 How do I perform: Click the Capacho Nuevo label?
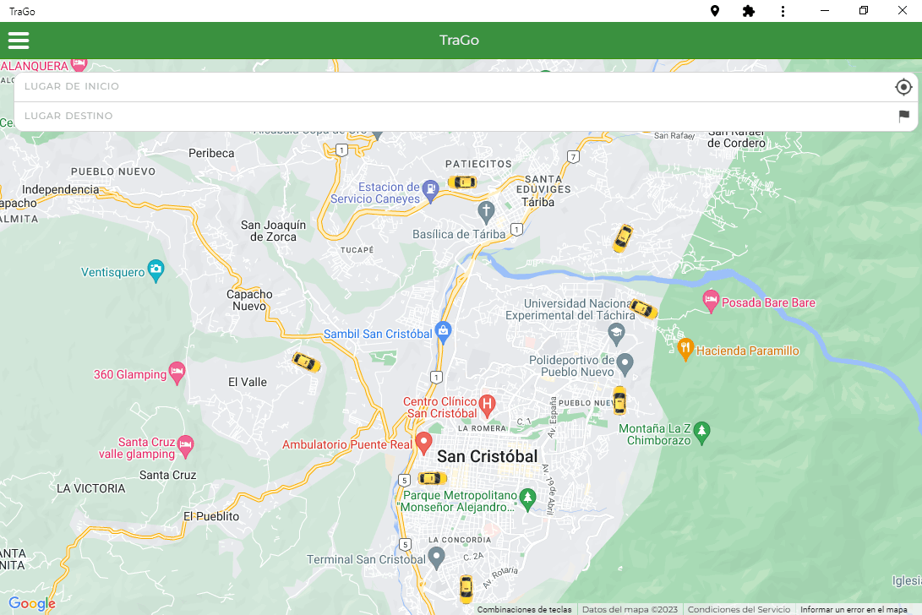tap(249, 300)
